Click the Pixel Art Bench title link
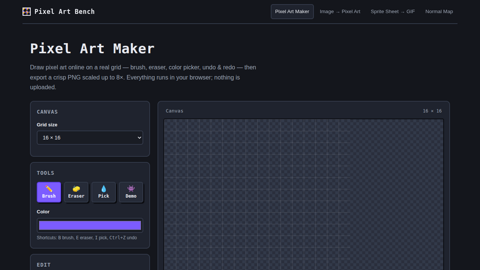 pos(64,11)
